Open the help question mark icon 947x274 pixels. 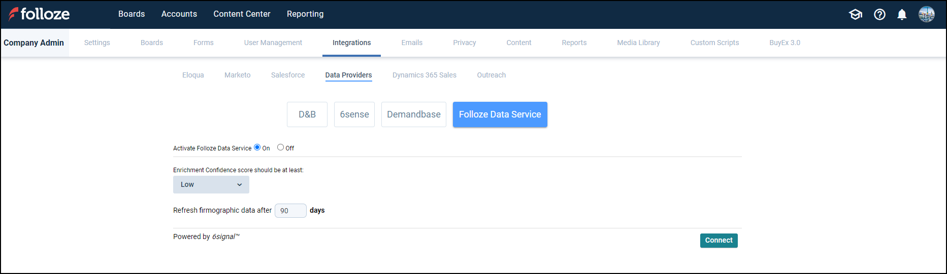(879, 15)
